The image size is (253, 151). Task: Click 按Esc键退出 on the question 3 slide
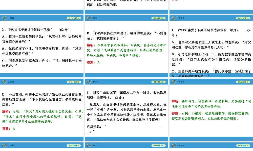click(74, 18)
